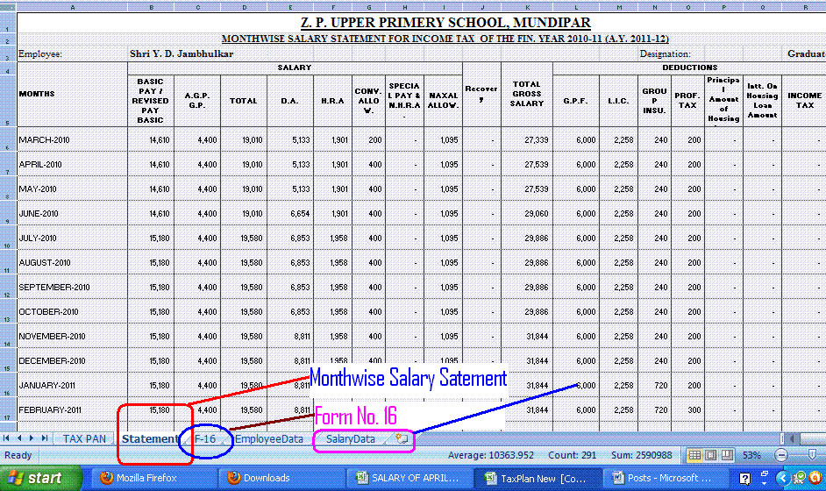Select the D.A. header cell
Image resolution: width=826 pixels, height=491 pixels.
tap(289, 101)
